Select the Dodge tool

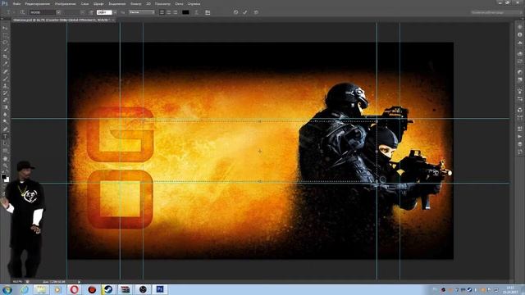pos(6,121)
